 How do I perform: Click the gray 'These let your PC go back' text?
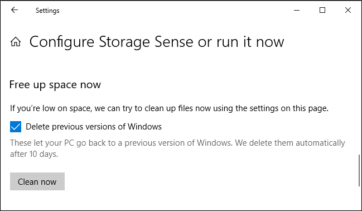tap(177, 143)
